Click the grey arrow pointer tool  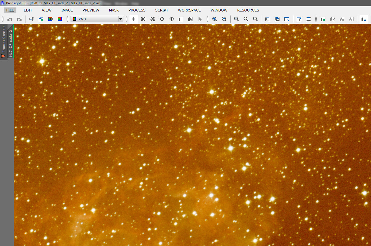200,19
